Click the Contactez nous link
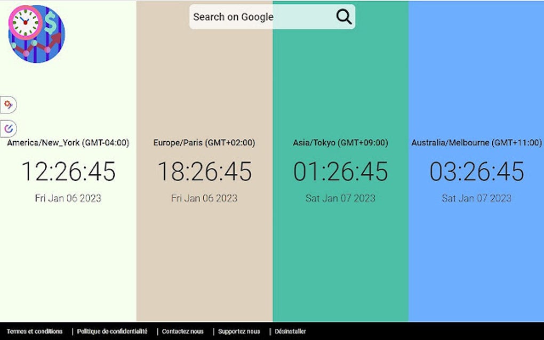 [183, 331]
